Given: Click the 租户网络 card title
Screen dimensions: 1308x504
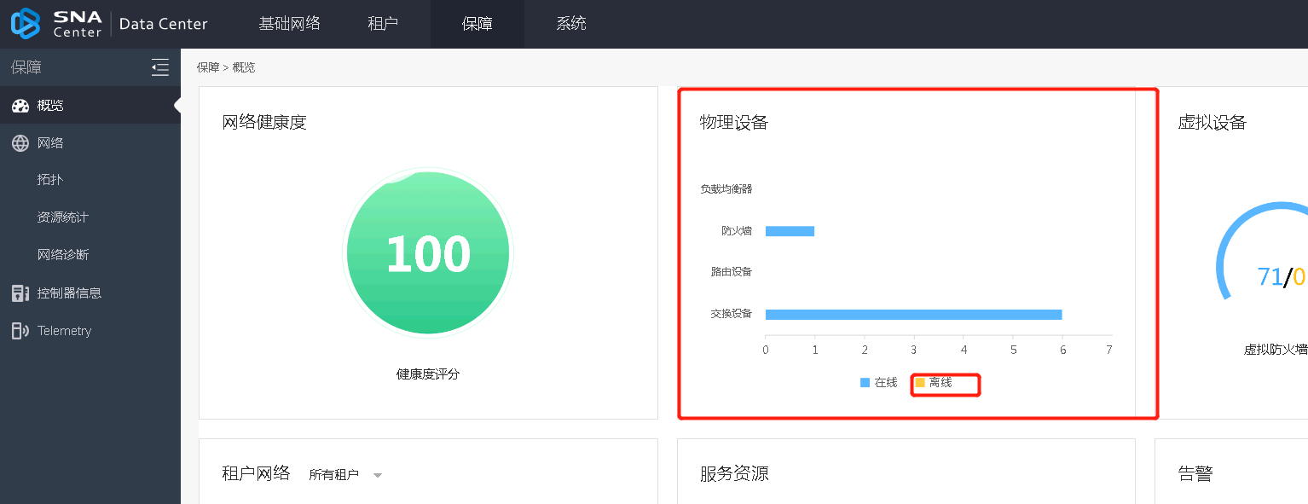Looking at the screenshot, I should (x=256, y=472).
